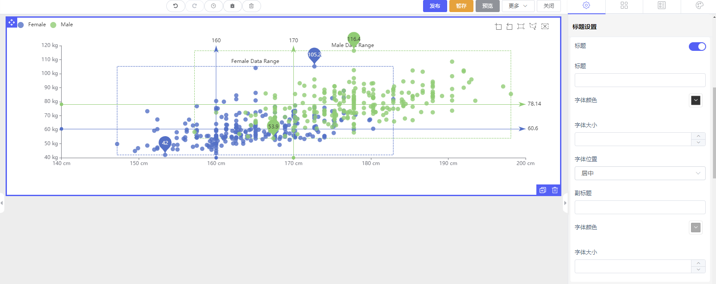The width and height of the screenshot is (716, 284).
Task: Click the top toolbar trash icon
Action: [251, 6]
